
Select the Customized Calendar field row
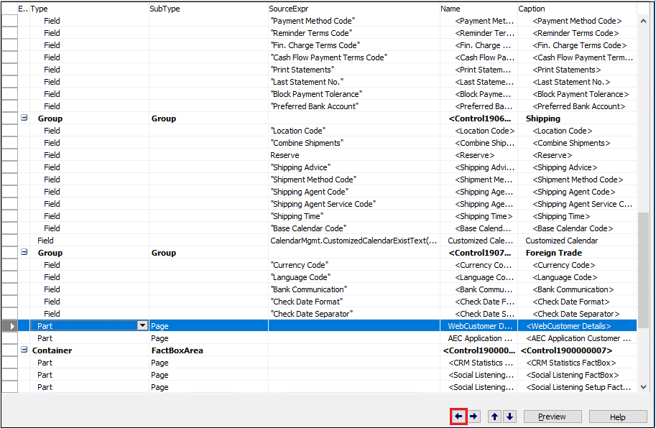[x=216, y=240]
